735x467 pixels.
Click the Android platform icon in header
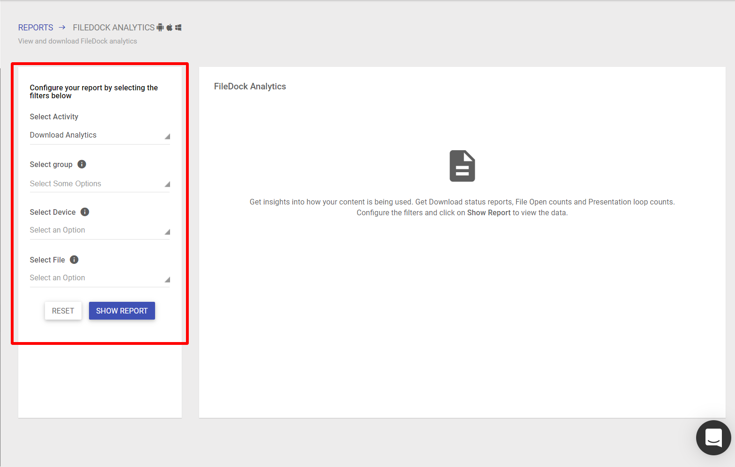click(160, 28)
